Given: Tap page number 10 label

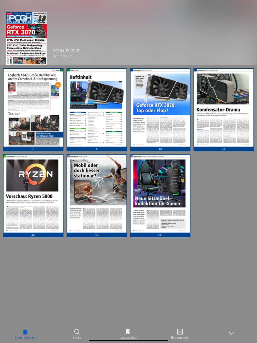Looking at the screenshot, I should (x=160, y=149).
